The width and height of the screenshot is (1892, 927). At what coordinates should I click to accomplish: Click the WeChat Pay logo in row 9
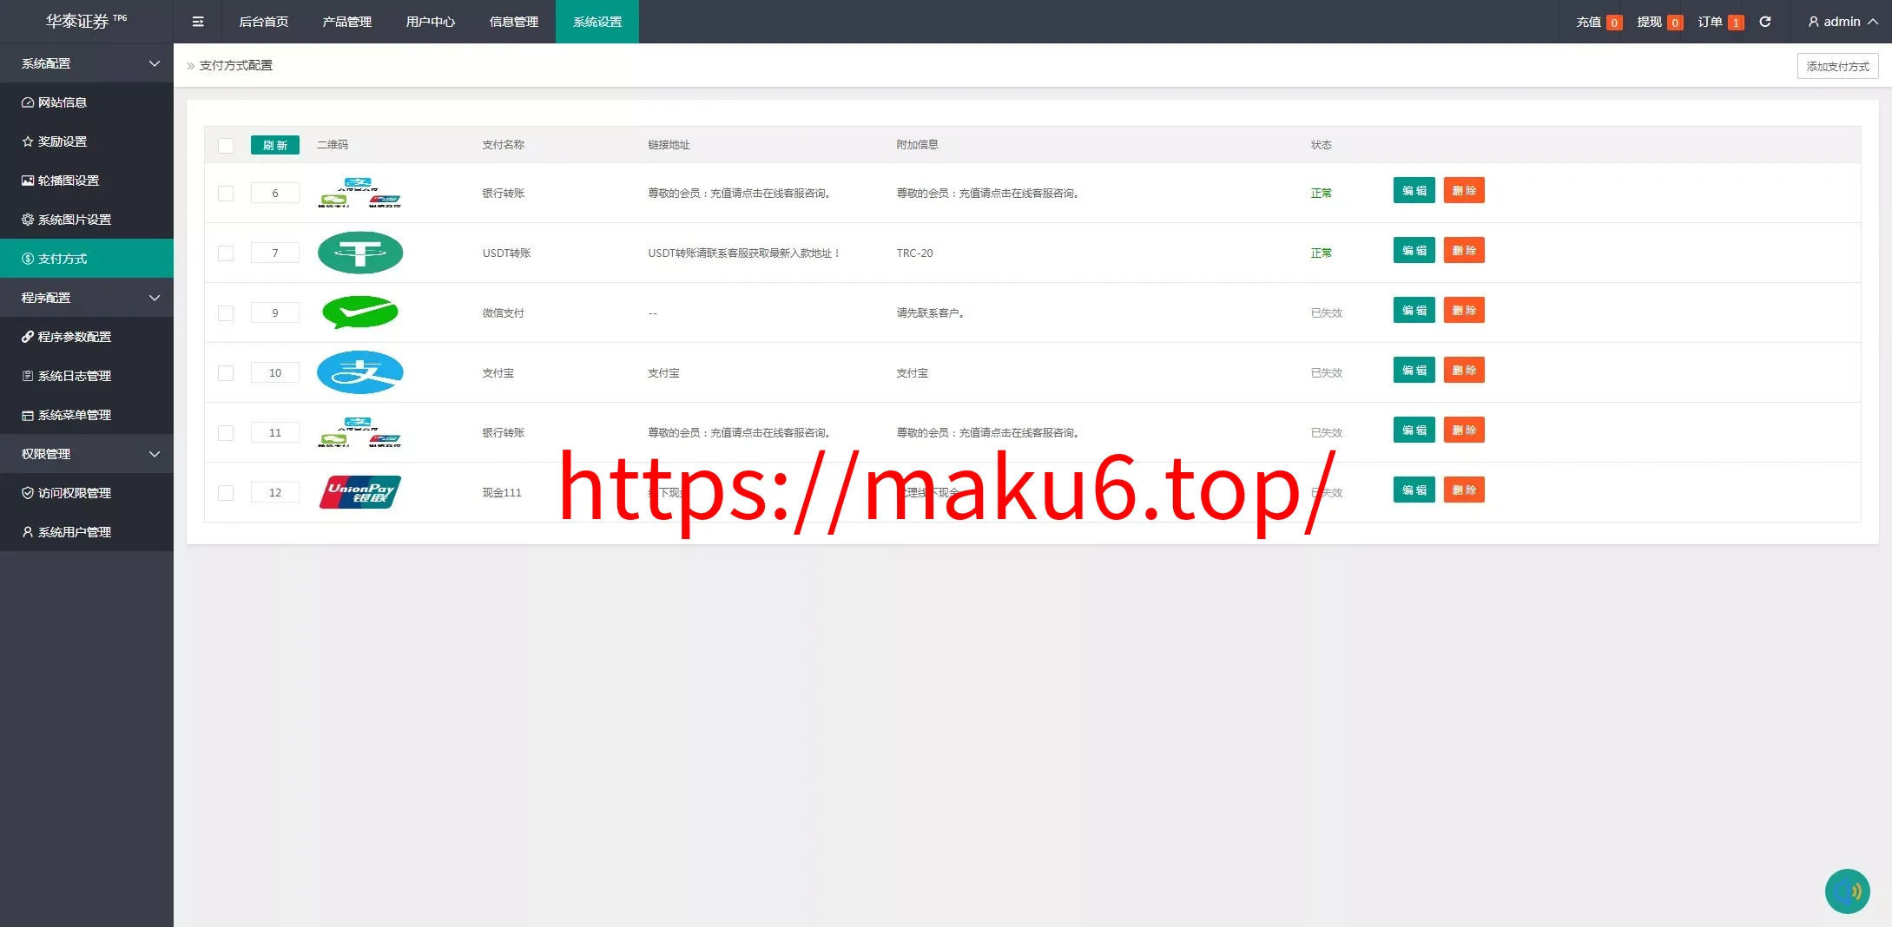(360, 312)
